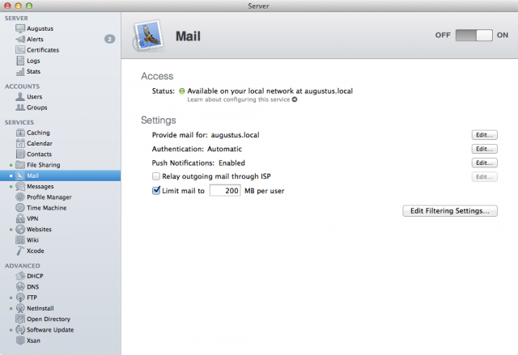
Task: Open Edit Filtering Settings dialog
Action: tap(450, 211)
